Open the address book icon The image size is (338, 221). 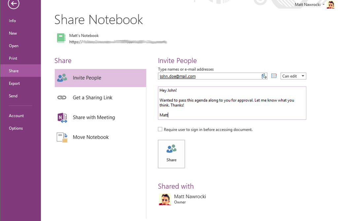pos(274,76)
